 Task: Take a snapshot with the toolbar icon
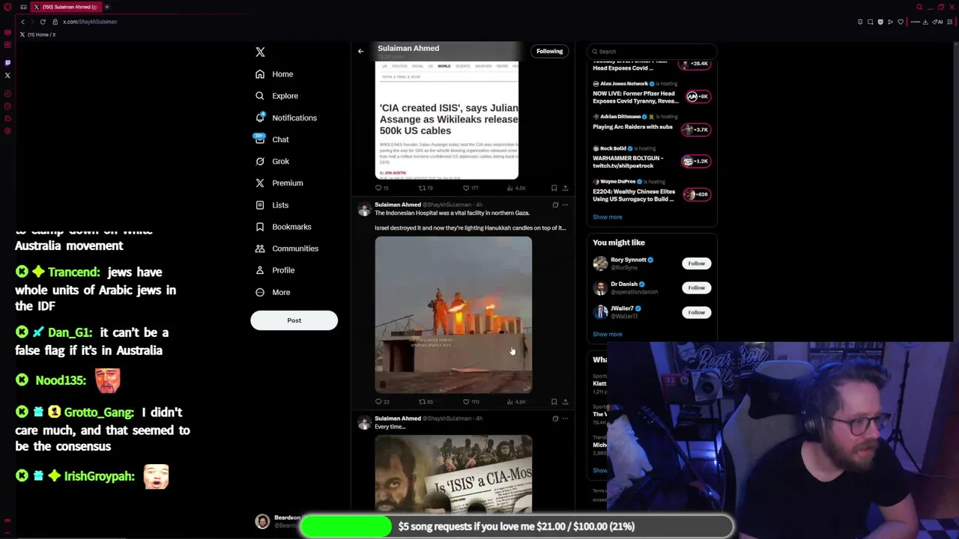point(870,22)
